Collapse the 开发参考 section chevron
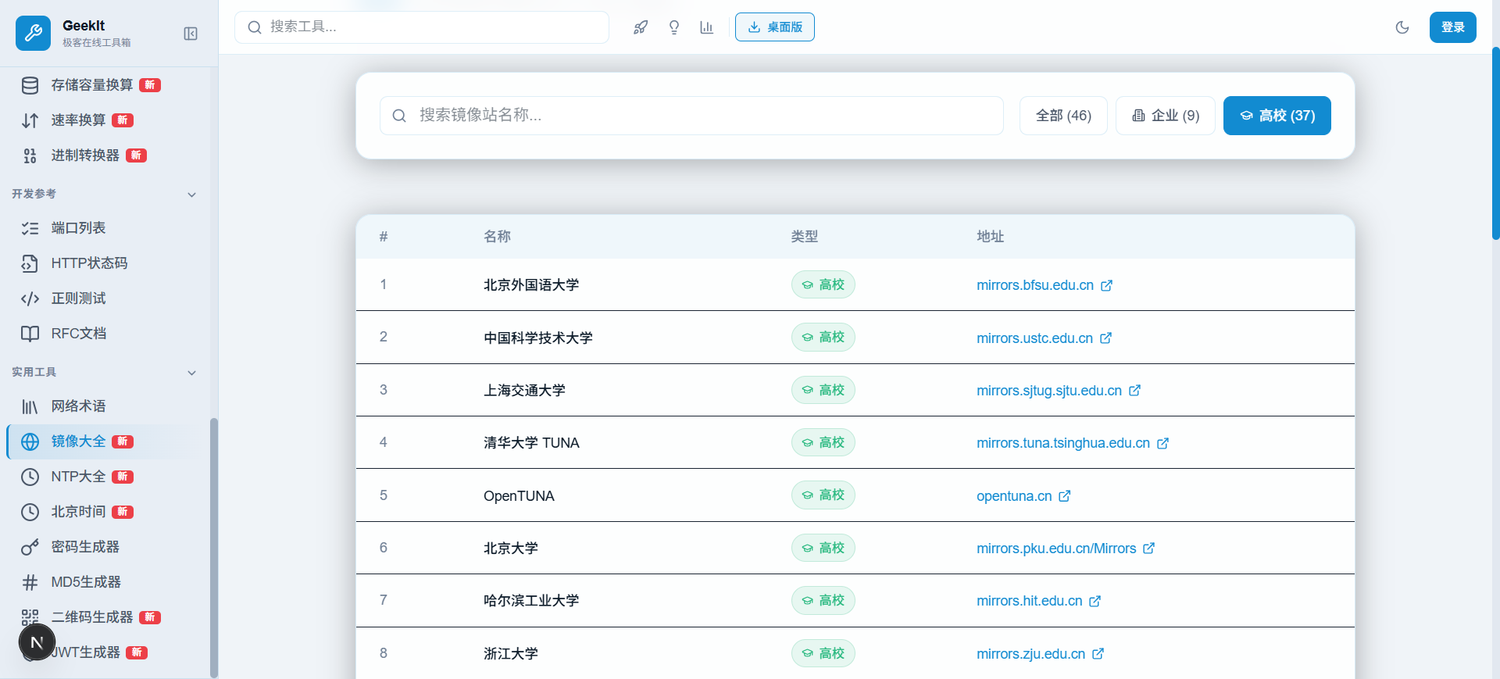Viewport: 1500px width, 679px height. point(192,195)
